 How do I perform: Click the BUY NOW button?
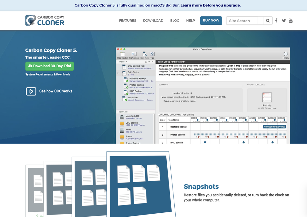211,20
